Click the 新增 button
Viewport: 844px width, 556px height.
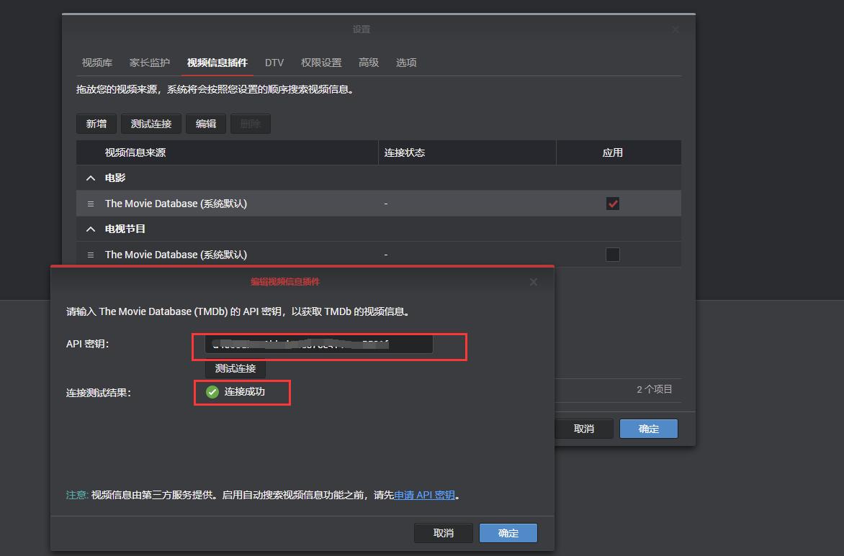96,123
